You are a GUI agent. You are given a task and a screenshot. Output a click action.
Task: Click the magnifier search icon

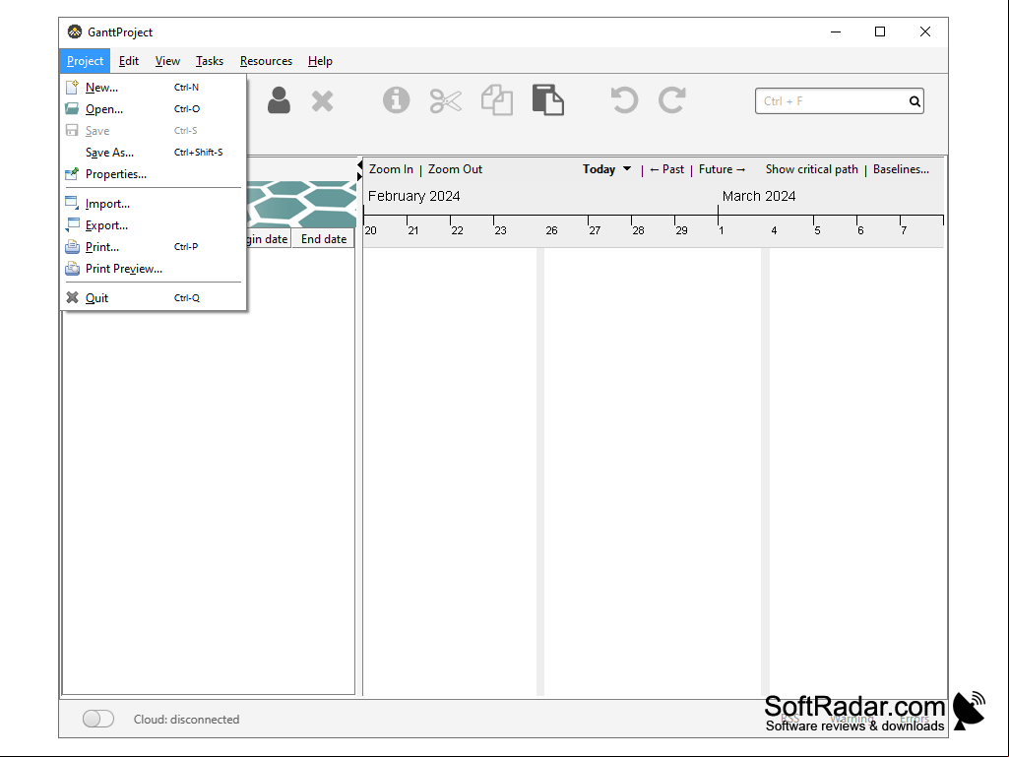(914, 101)
